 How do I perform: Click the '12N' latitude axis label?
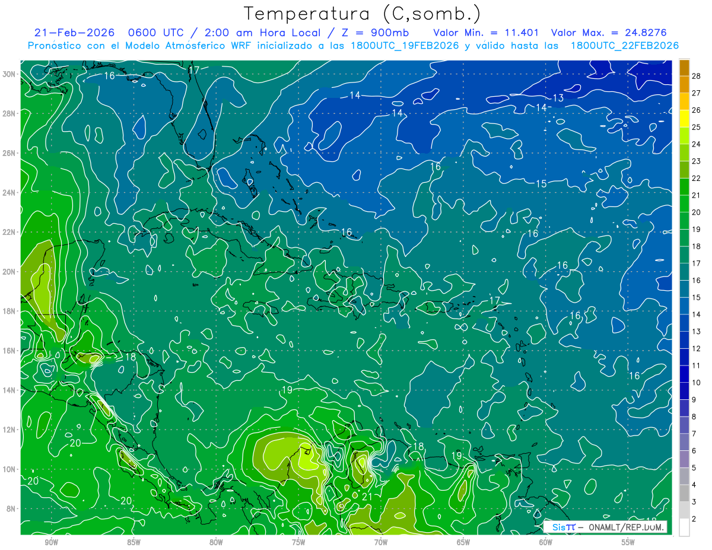coord(9,430)
